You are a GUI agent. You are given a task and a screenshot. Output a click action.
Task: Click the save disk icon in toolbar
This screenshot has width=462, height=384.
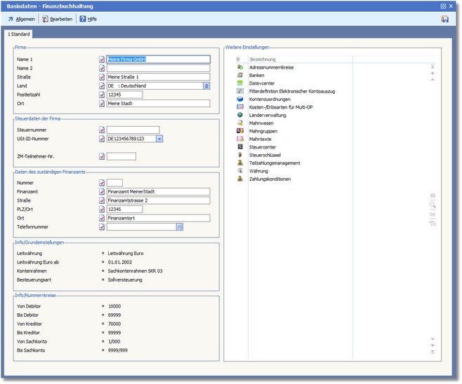pyautogui.click(x=444, y=19)
